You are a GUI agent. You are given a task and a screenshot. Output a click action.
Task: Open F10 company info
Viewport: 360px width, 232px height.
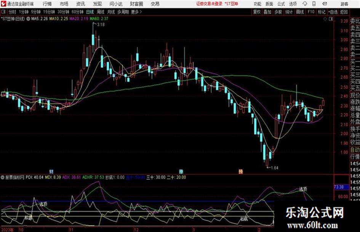pyautogui.click(x=311, y=12)
